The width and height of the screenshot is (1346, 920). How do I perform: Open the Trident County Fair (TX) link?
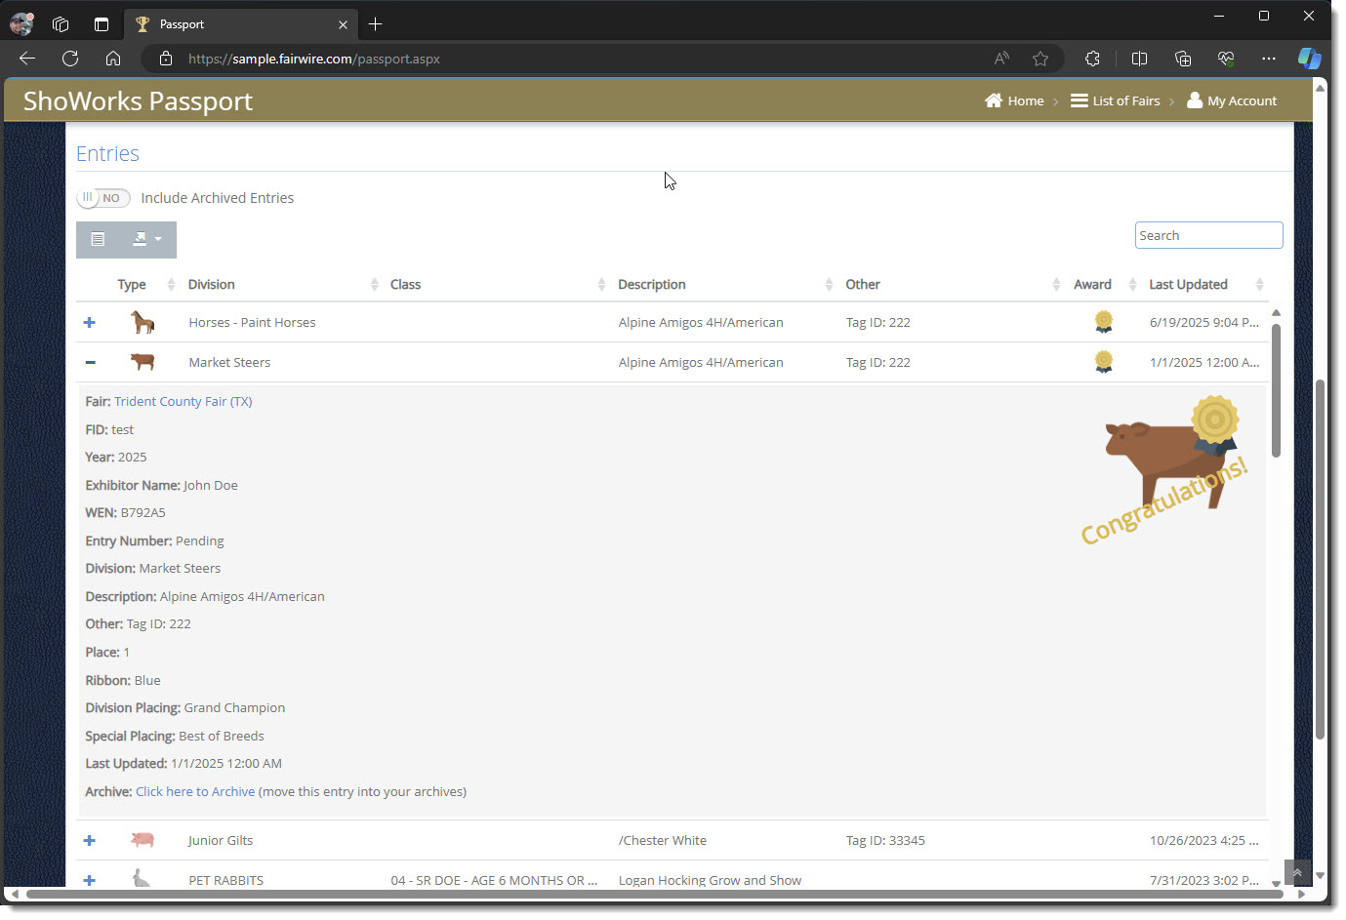(x=183, y=401)
